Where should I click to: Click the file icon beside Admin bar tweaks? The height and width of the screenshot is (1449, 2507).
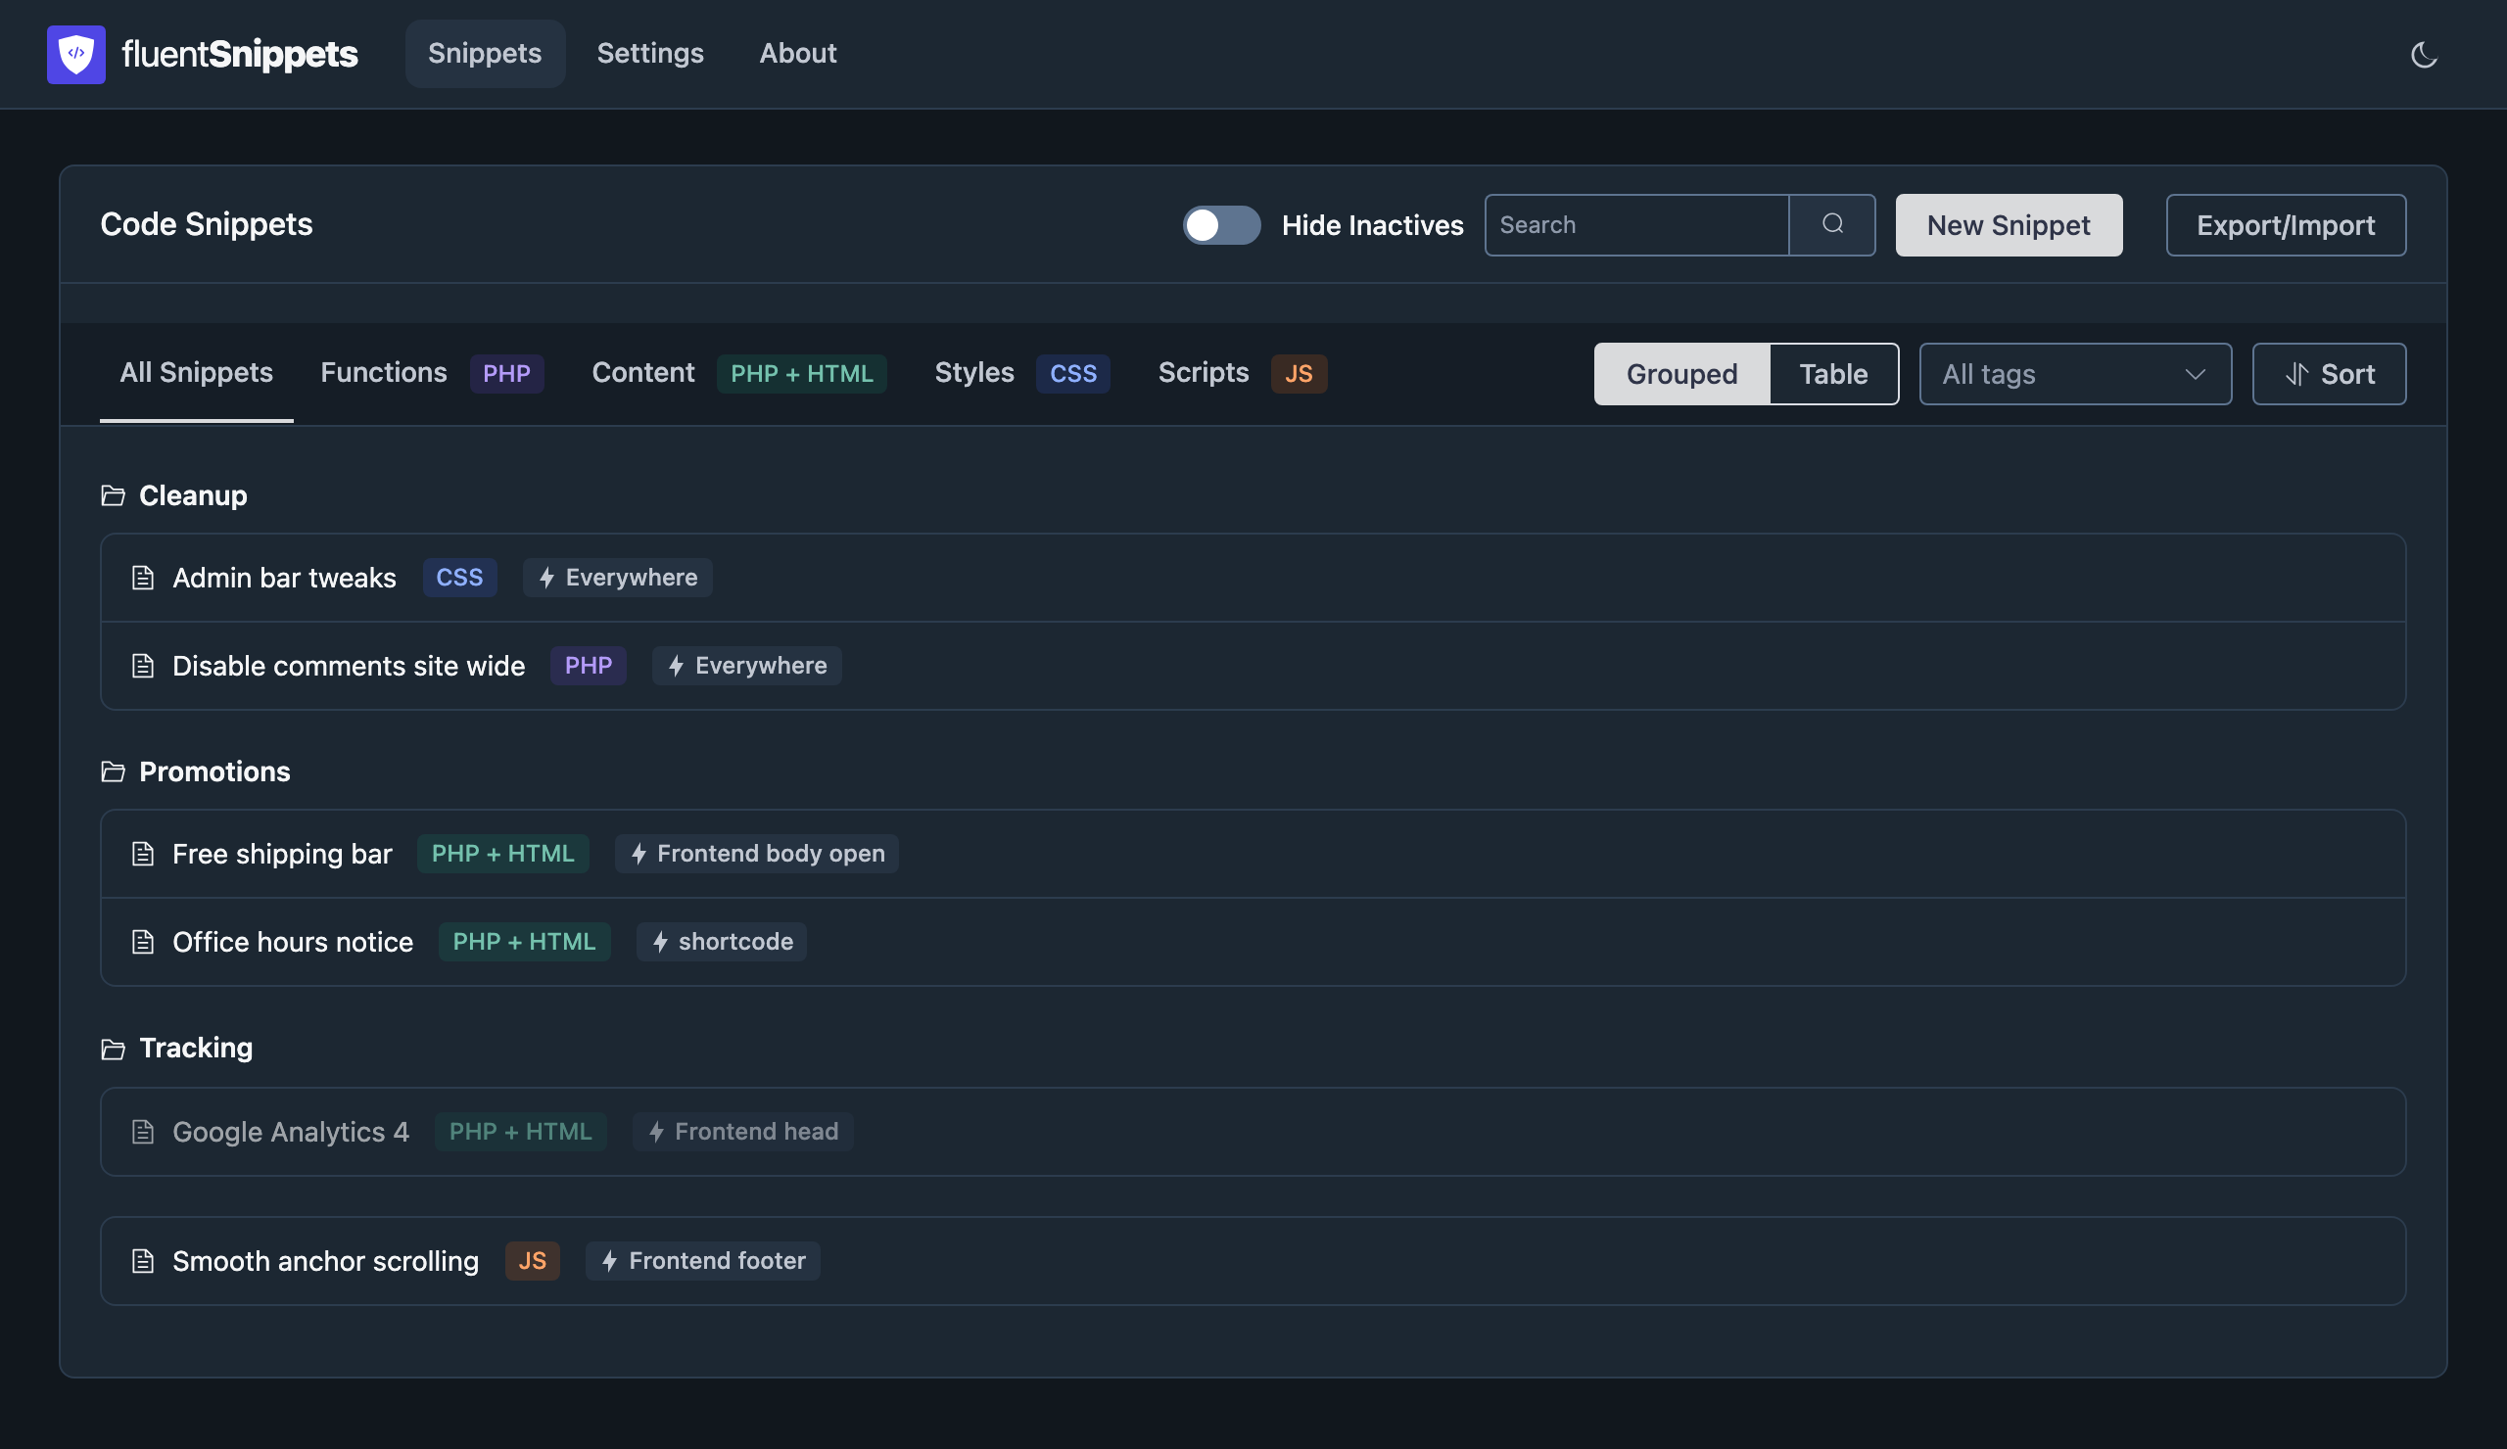[142, 578]
